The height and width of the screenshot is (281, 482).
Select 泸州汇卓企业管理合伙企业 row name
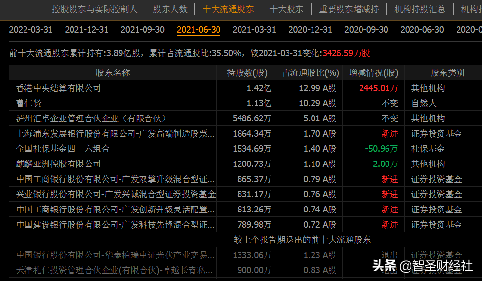tap(91, 118)
